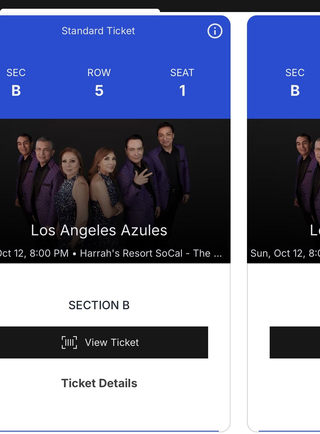Click the SEC B value on first ticket
The width and height of the screenshot is (320, 434).
coord(16,90)
